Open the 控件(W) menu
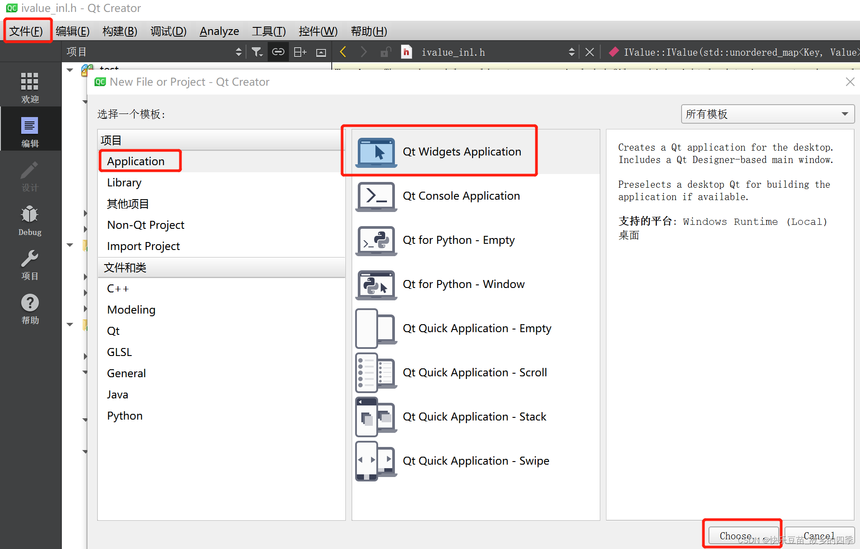This screenshot has height=549, width=860. pyautogui.click(x=318, y=31)
